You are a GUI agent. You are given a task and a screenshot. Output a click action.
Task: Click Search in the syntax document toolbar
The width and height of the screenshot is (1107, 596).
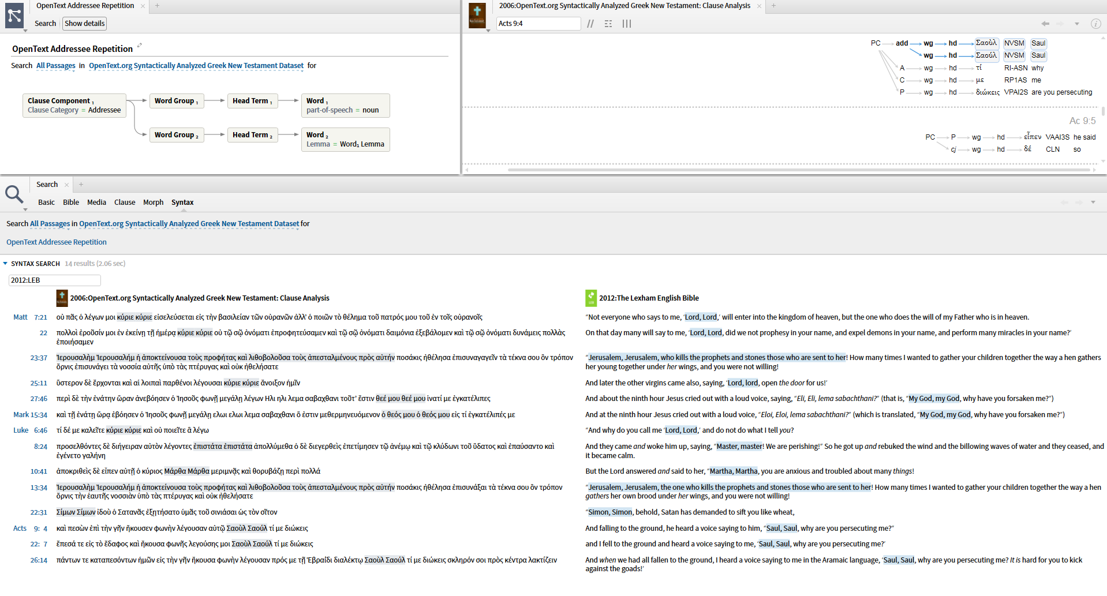point(45,24)
